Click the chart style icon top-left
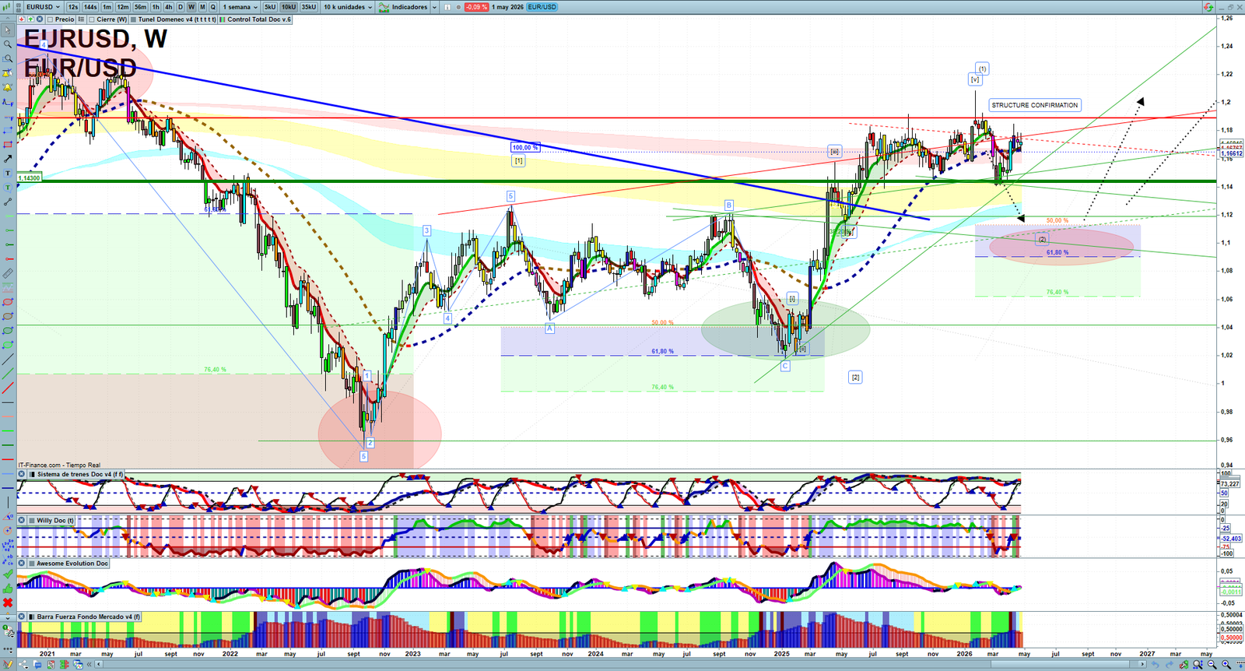Screen dimensions: 1245x671 pos(6,7)
